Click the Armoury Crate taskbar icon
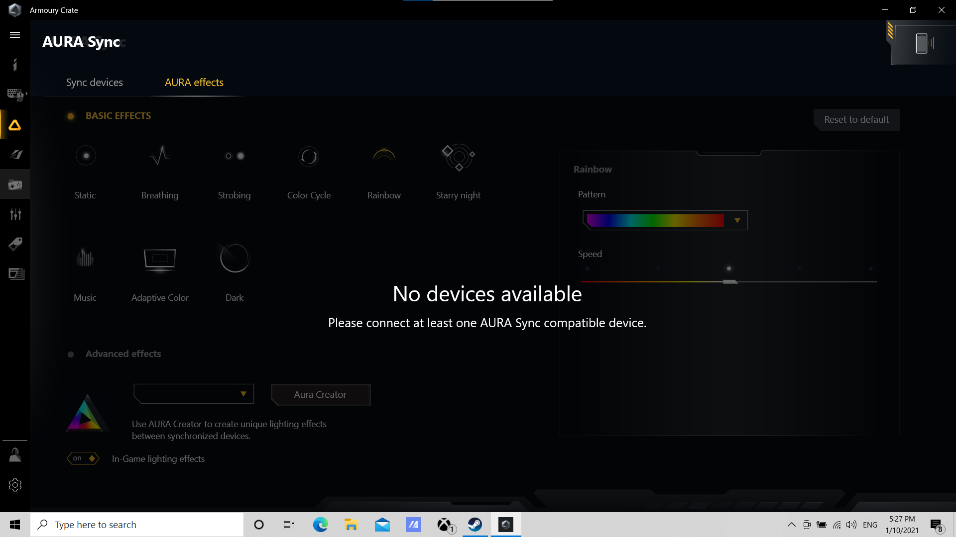Viewport: 956px width, 537px height. tap(506, 525)
